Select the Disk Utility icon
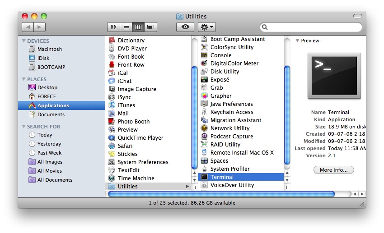Viewport: 384px width, 233px height. click(x=204, y=71)
